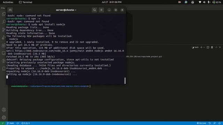Open Run and Debug view

[x=4, y=37]
